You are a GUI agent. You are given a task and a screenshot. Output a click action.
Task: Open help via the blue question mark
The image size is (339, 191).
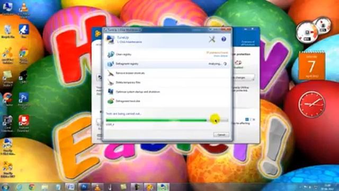coord(224,39)
